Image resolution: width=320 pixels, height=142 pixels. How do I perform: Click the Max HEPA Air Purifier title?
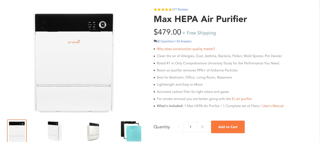point(200,19)
